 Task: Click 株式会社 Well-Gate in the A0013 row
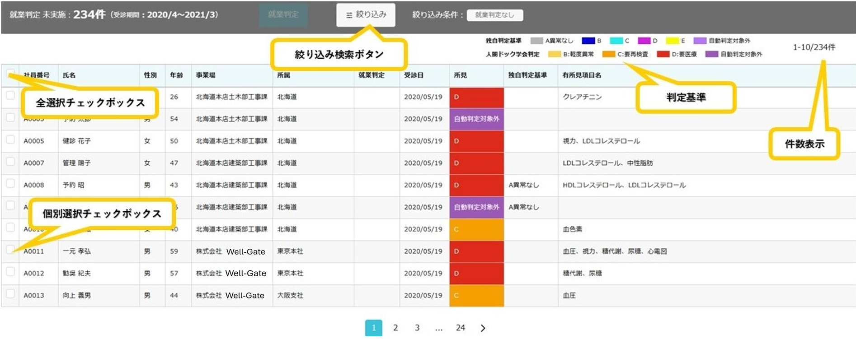click(x=230, y=296)
